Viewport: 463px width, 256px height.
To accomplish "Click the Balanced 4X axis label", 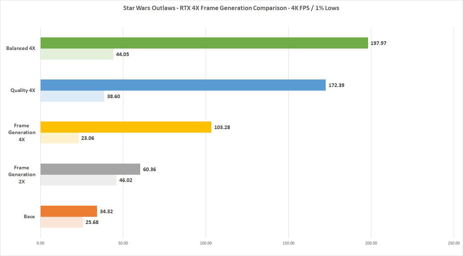I will [x=20, y=48].
